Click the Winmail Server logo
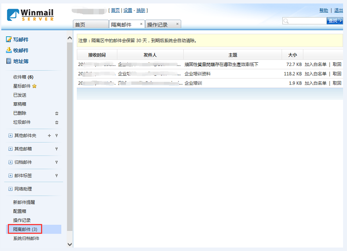The image size is (347, 251). click(30, 15)
